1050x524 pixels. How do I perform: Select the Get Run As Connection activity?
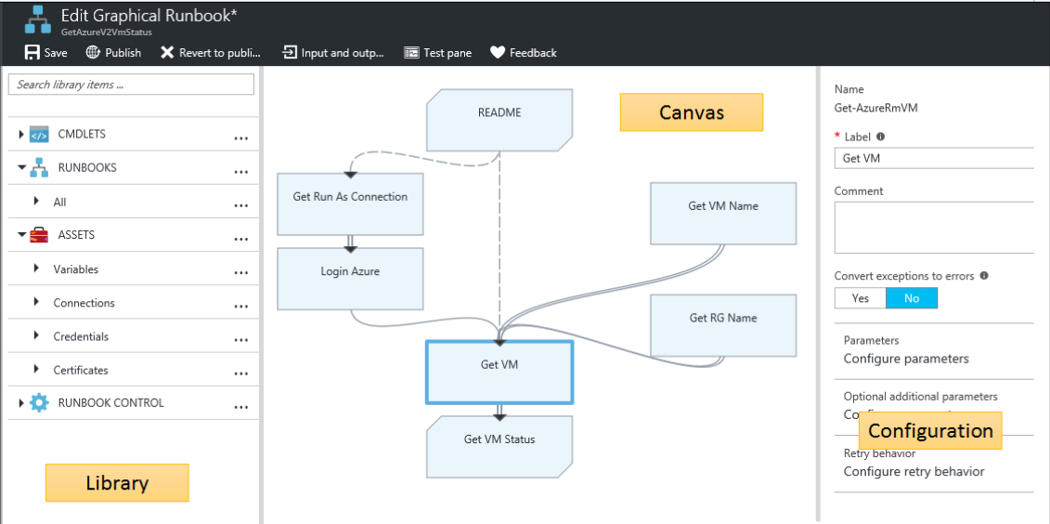click(x=350, y=204)
